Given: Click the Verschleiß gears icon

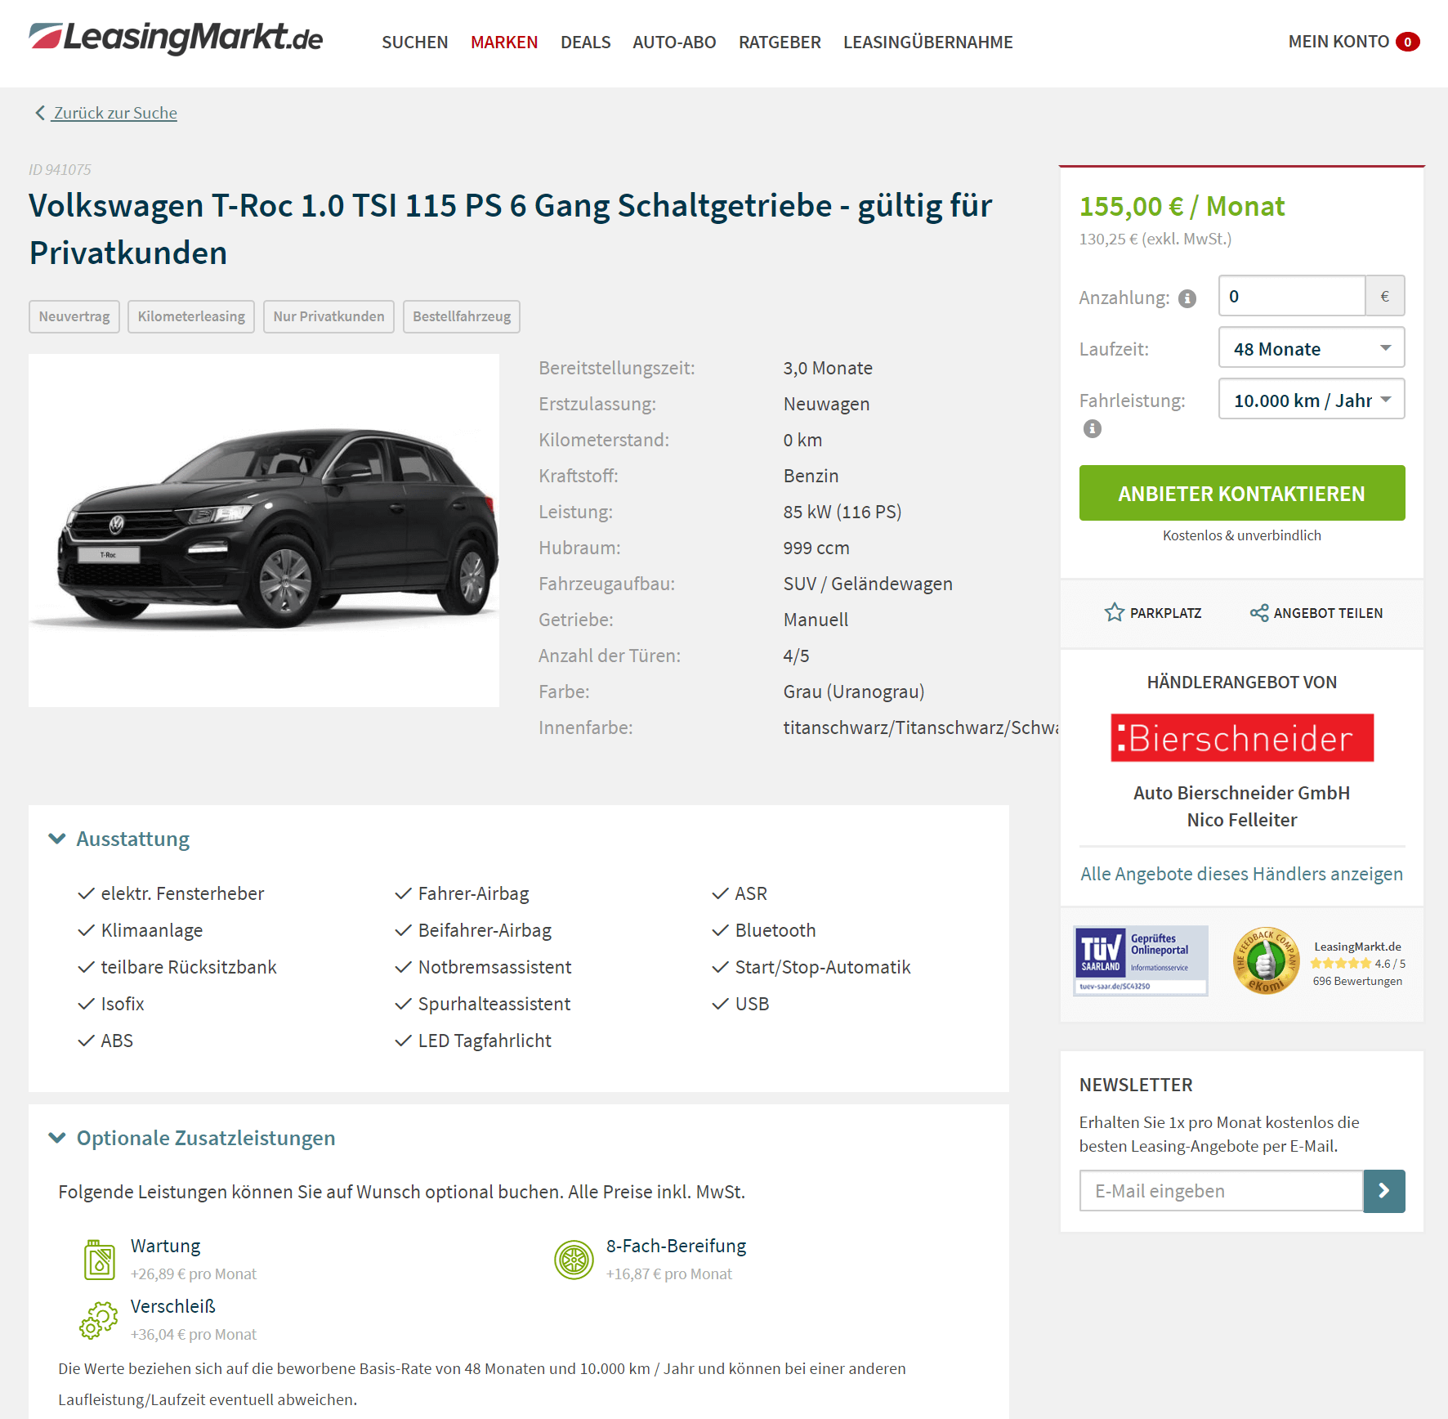Looking at the screenshot, I should click(x=99, y=1320).
